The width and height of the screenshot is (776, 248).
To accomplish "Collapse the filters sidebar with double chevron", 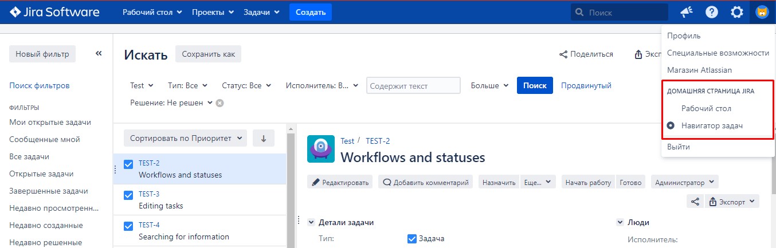I will tap(99, 53).
